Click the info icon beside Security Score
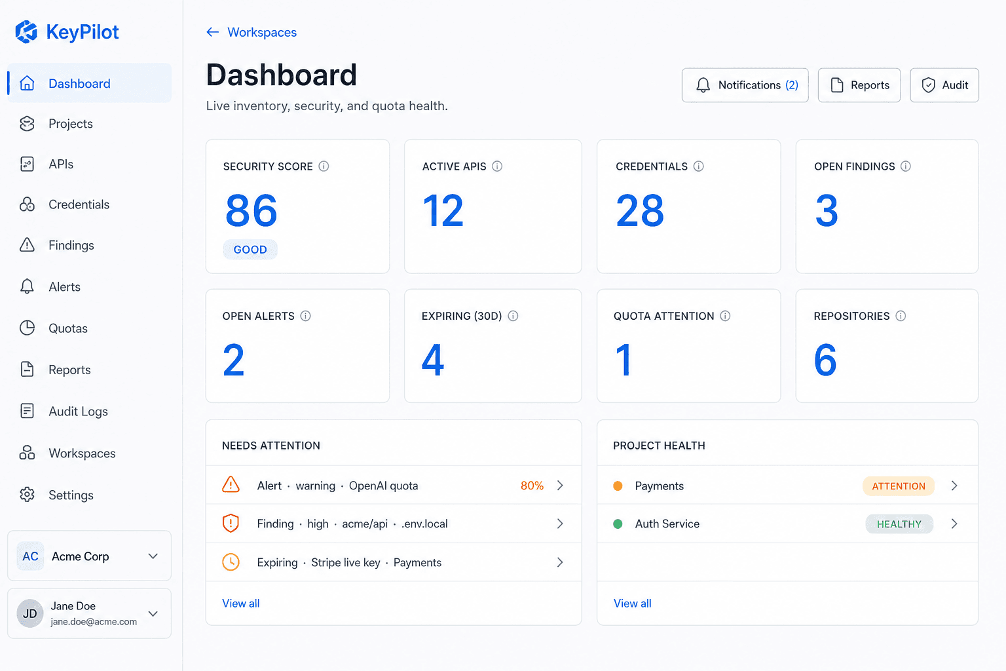This screenshot has height=671, width=1006. (x=324, y=166)
